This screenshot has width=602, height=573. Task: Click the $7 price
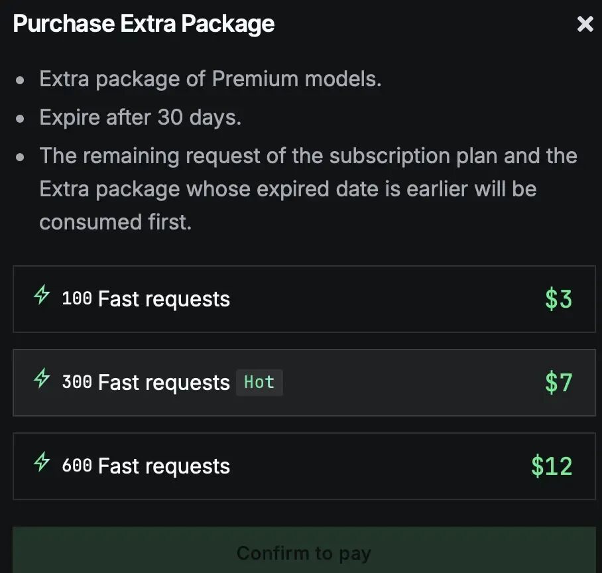(558, 383)
